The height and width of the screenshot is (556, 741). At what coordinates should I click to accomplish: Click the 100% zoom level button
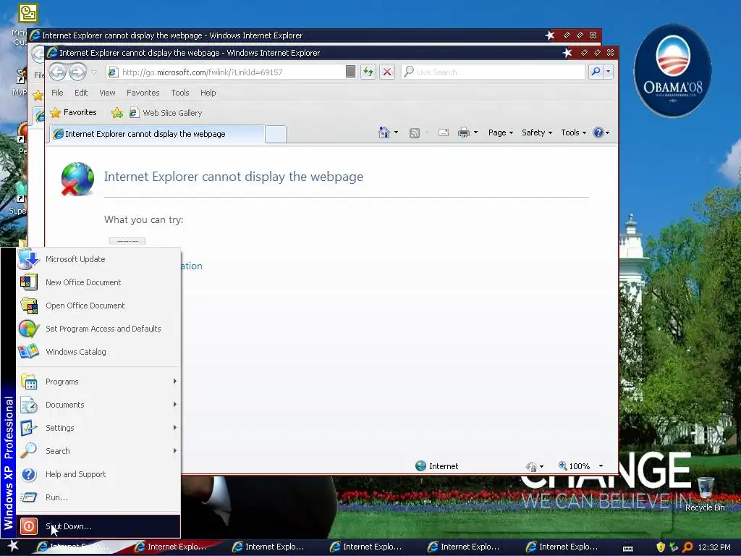(x=574, y=466)
